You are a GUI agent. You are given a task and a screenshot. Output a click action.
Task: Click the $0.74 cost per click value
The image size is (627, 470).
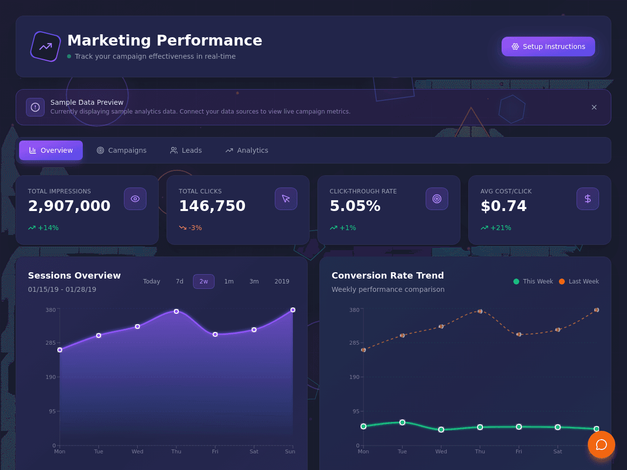pos(504,206)
